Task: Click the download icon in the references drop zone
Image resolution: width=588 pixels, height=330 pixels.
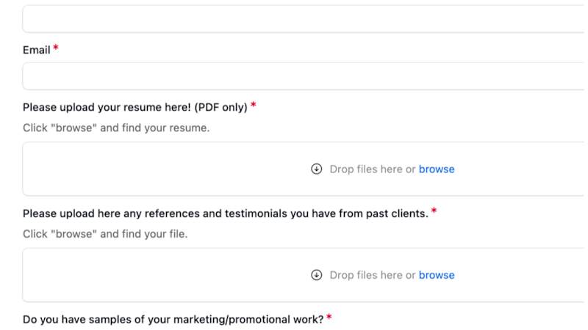Action: point(317,275)
